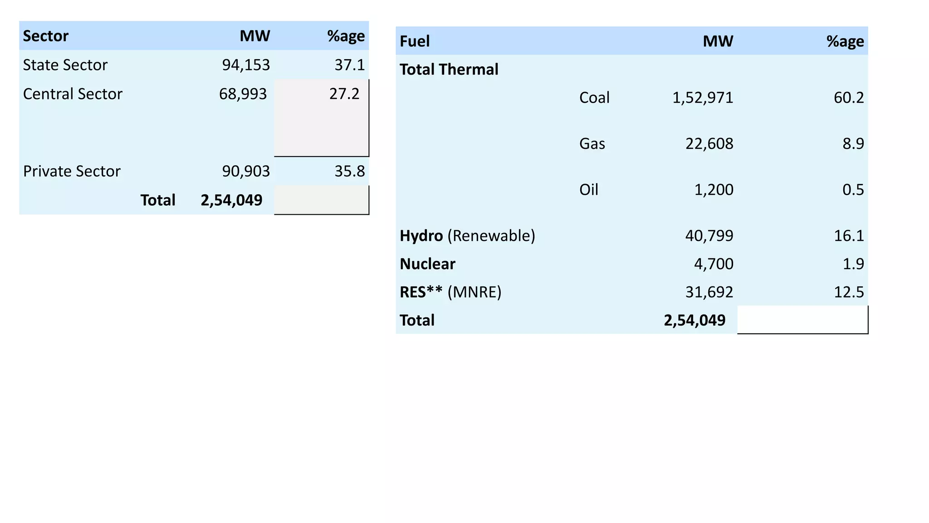
Task: Click the Gas percentage 8.9
Action: [x=853, y=143]
